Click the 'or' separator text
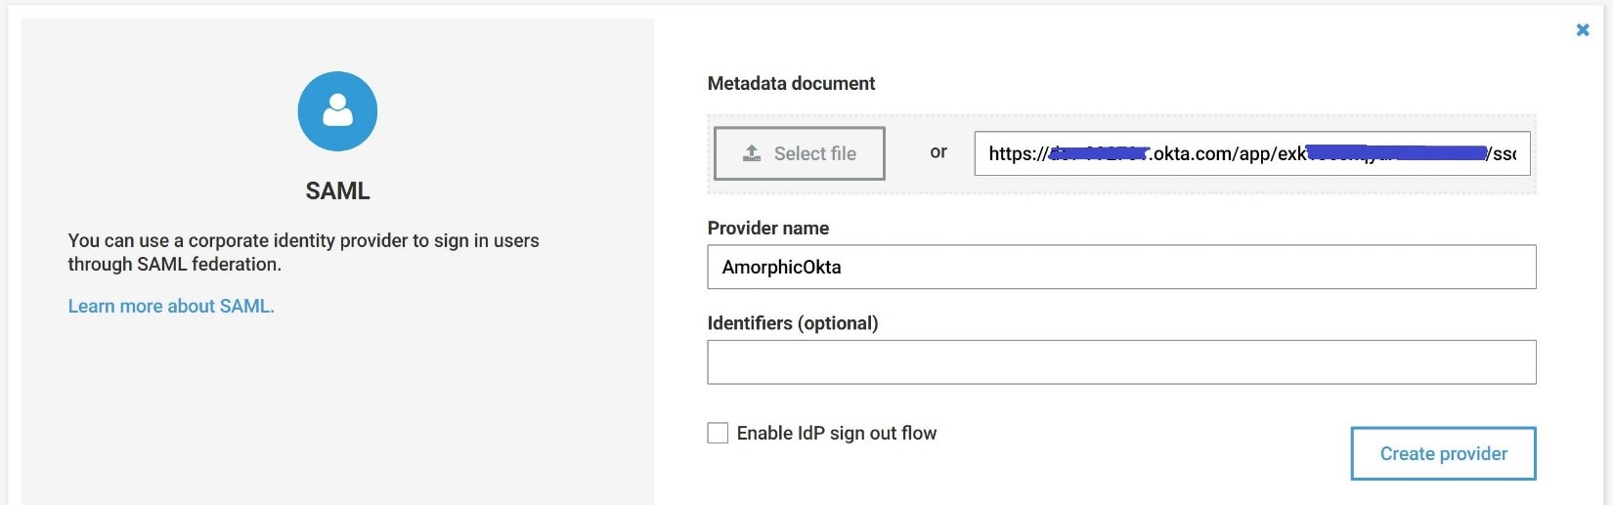The image size is (1613, 505). pos(938,152)
